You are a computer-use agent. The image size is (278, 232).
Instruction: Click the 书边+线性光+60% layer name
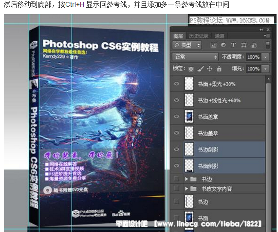click(219, 100)
